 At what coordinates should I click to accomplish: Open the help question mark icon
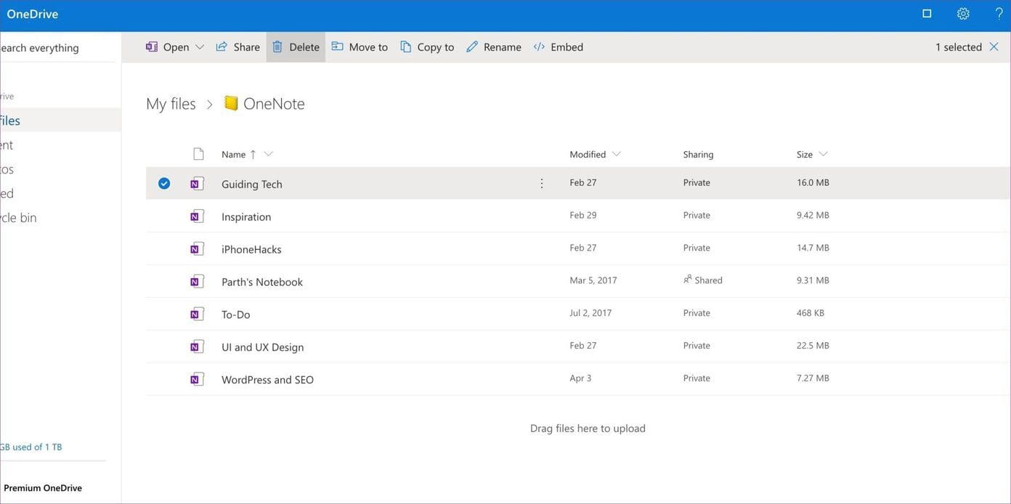click(x=999, y=14)
